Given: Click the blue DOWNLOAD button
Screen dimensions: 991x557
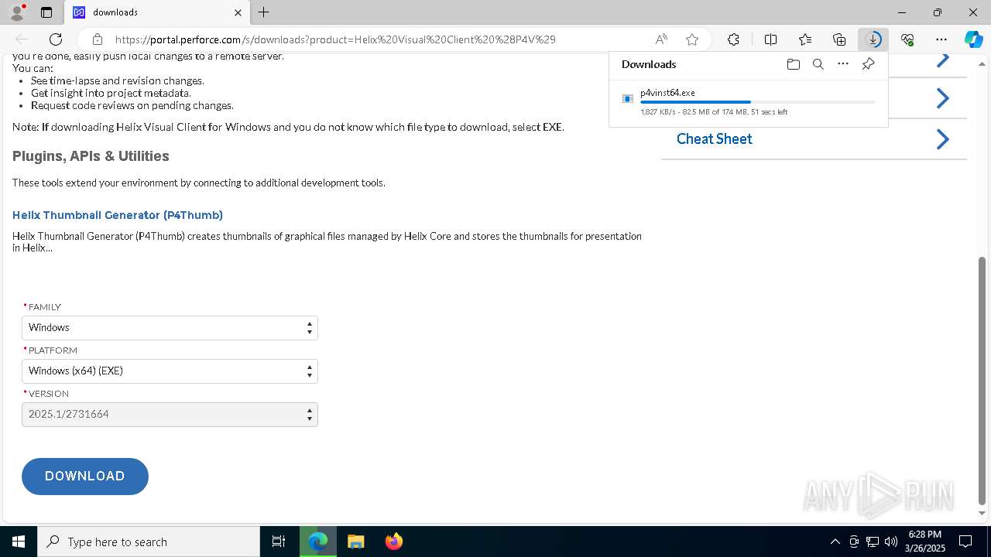Looking at the screenshot, I should point(85,477).
